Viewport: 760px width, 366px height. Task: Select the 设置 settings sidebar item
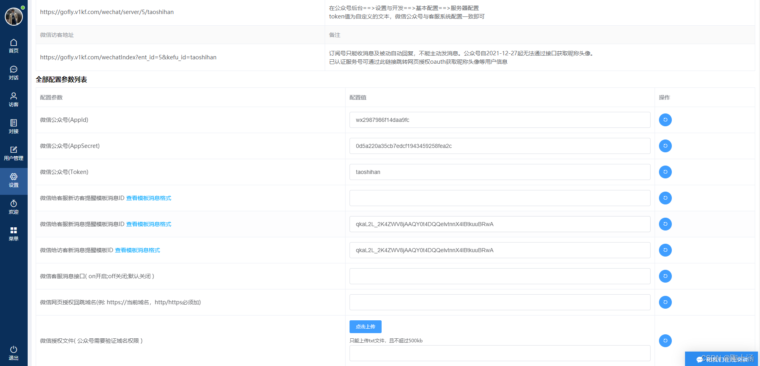14,181
